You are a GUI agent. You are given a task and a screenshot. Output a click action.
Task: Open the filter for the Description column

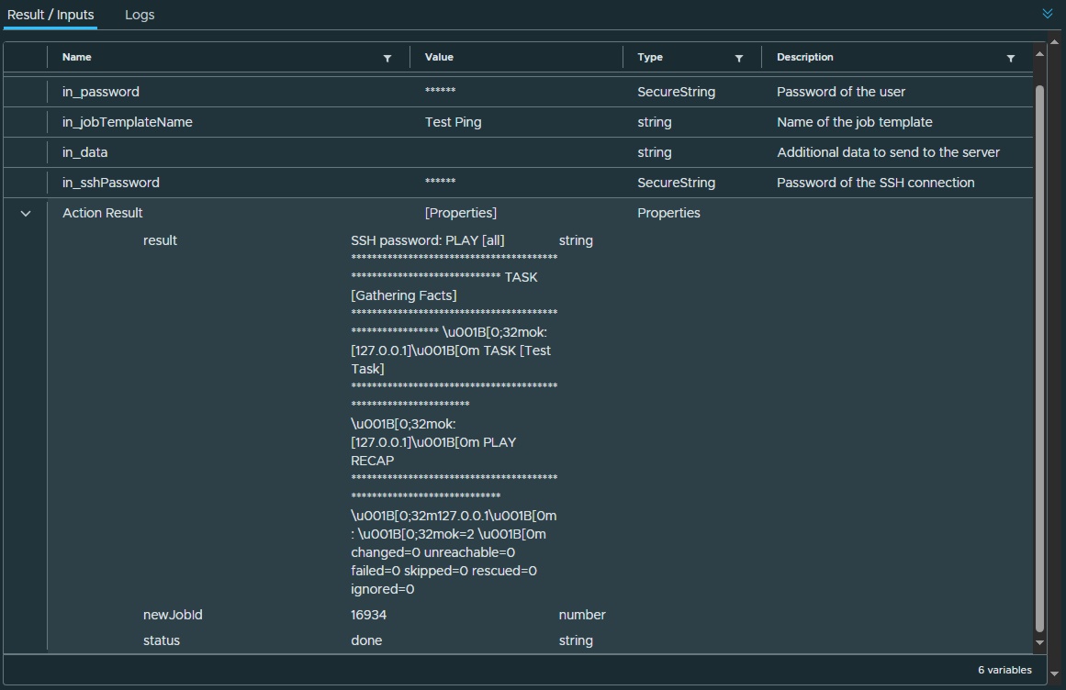click(1011, 57)
